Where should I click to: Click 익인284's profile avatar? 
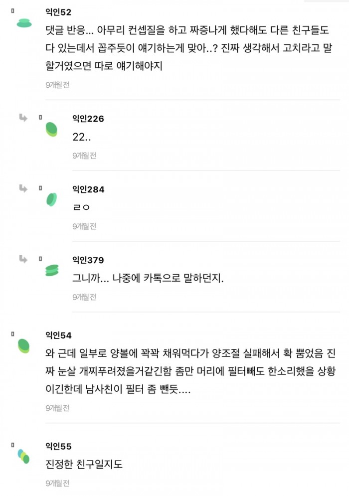(x=51, y=199)
